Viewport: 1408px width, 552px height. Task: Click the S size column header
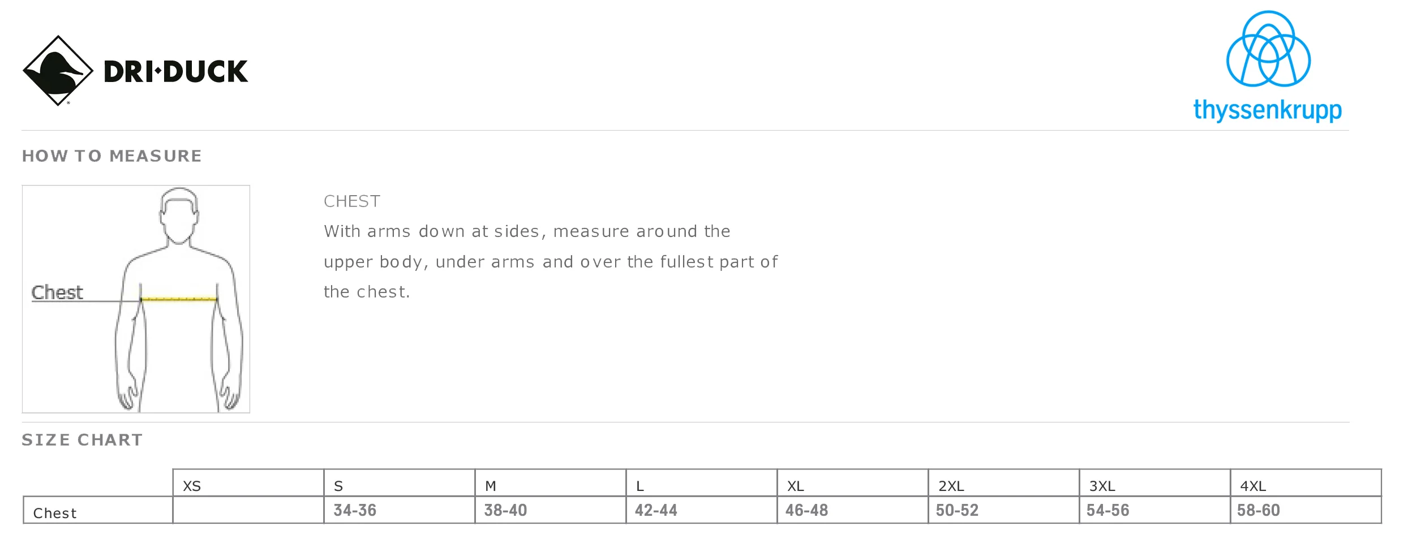(400, 483)
